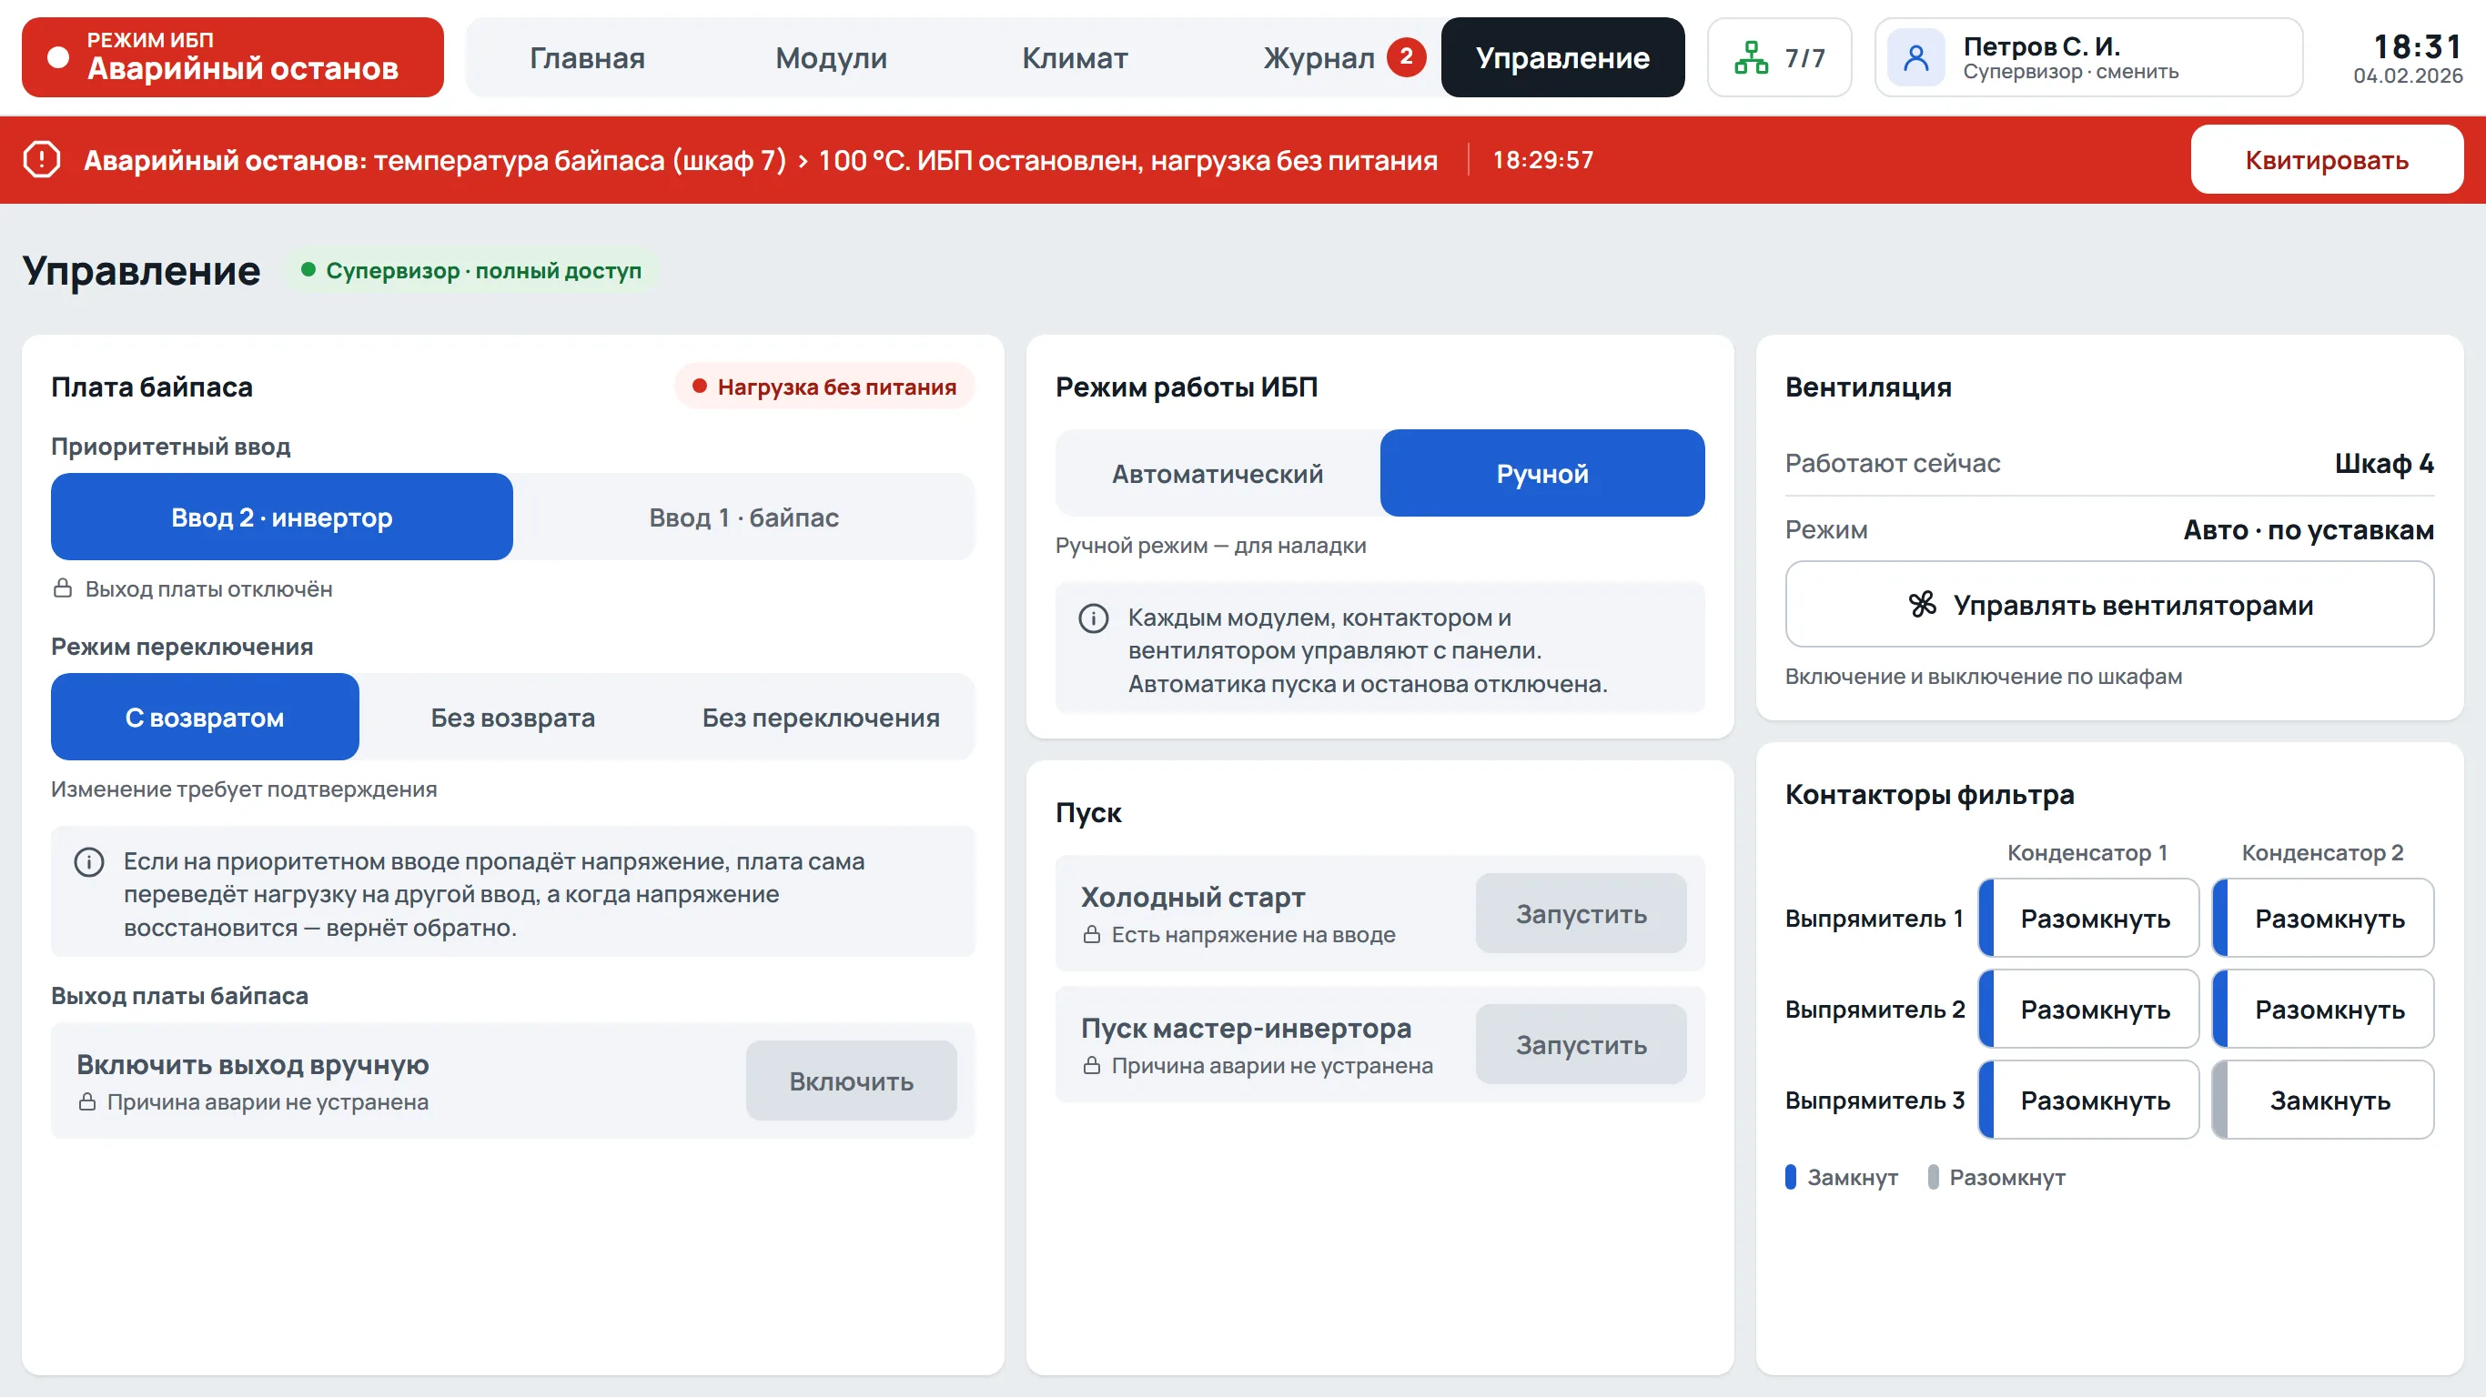
Task: Click Запустить for Пуск мастер-инвертора
Action: (x=1581, y=1044)
